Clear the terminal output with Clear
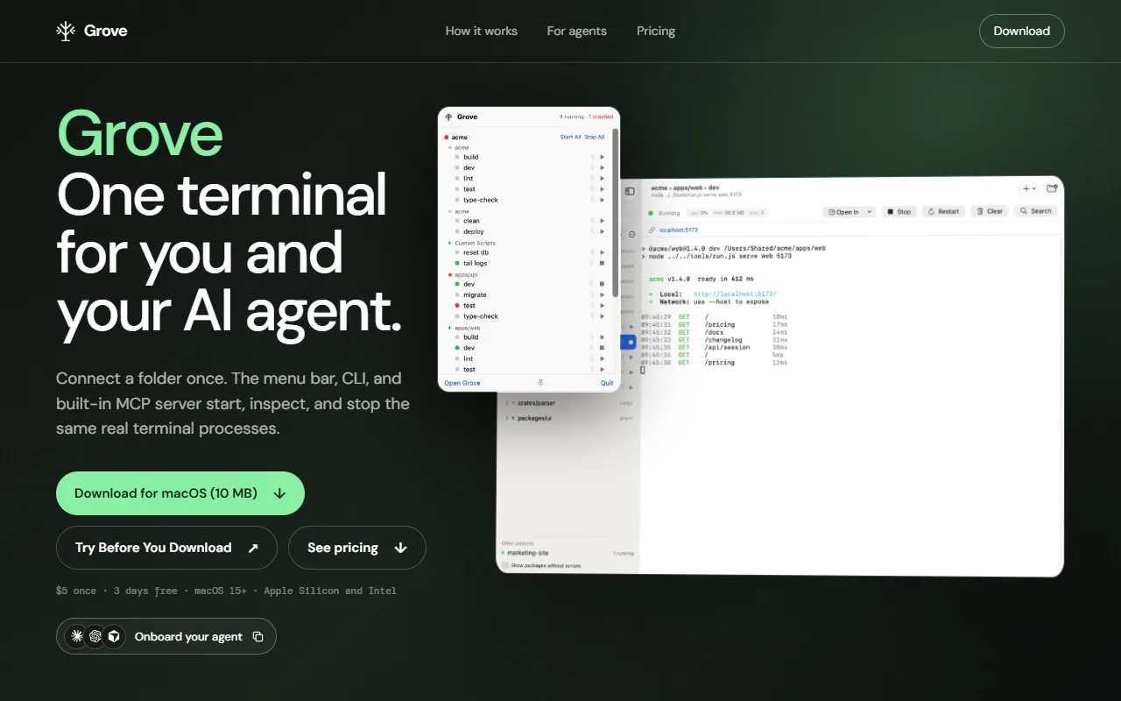Viewport: 1121px width, 701px height. coord(990,211)
